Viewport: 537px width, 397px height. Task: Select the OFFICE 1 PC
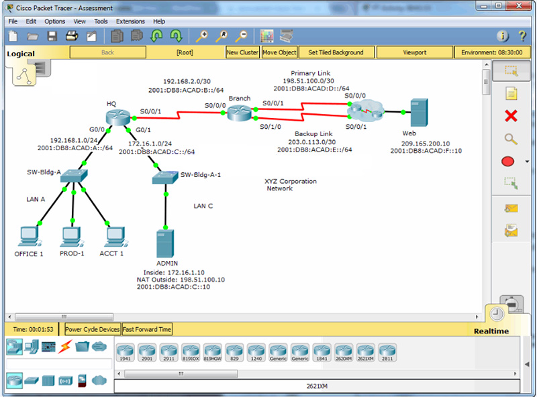tap(29, 237)
